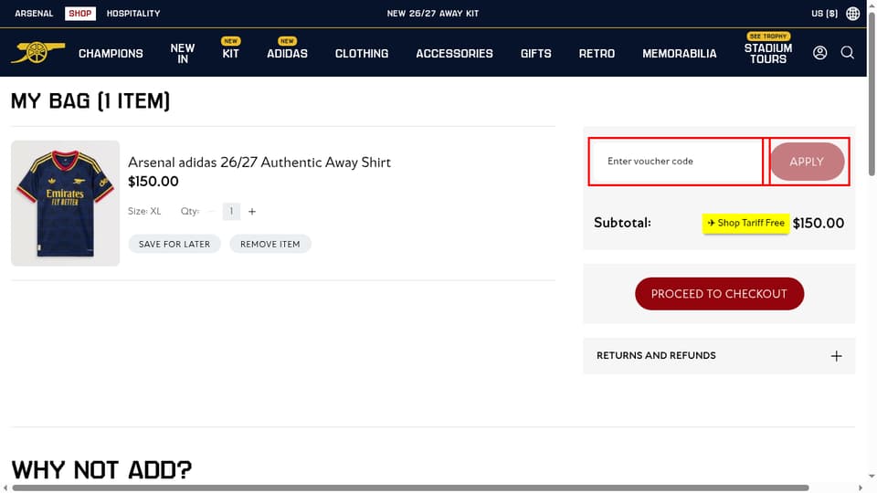Open the New In menu
Image resolution: width=877 pixels, height=493 pixels.
tap(183, 54)
